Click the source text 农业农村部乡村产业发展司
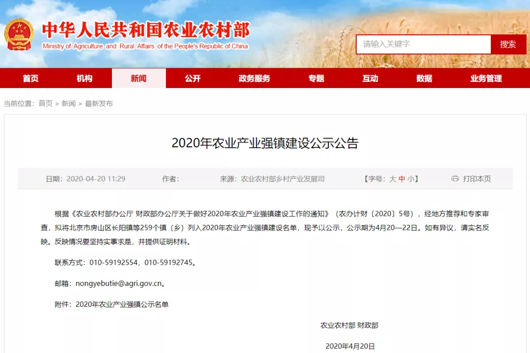This screenshot has width=530, height=353. coord(283,179)
